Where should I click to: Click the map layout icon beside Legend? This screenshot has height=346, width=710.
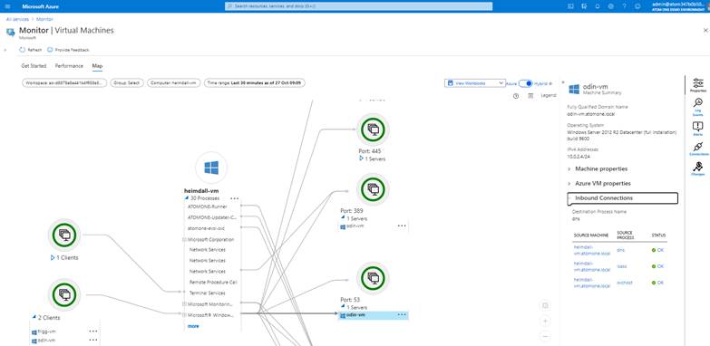530,96
